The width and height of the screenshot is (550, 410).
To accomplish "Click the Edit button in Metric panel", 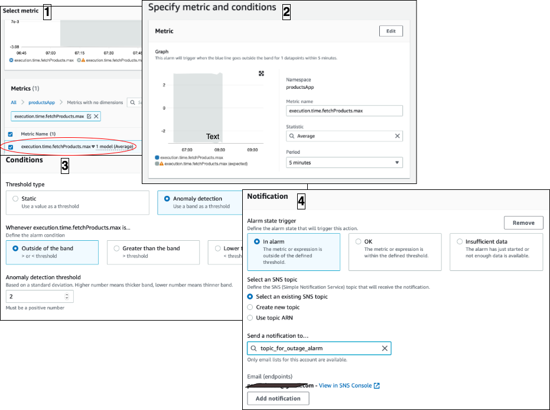I will 390,31.
